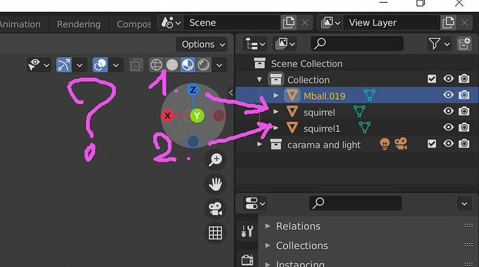
Task: Add new collection in outliner
Action: (x=464, y=44)
